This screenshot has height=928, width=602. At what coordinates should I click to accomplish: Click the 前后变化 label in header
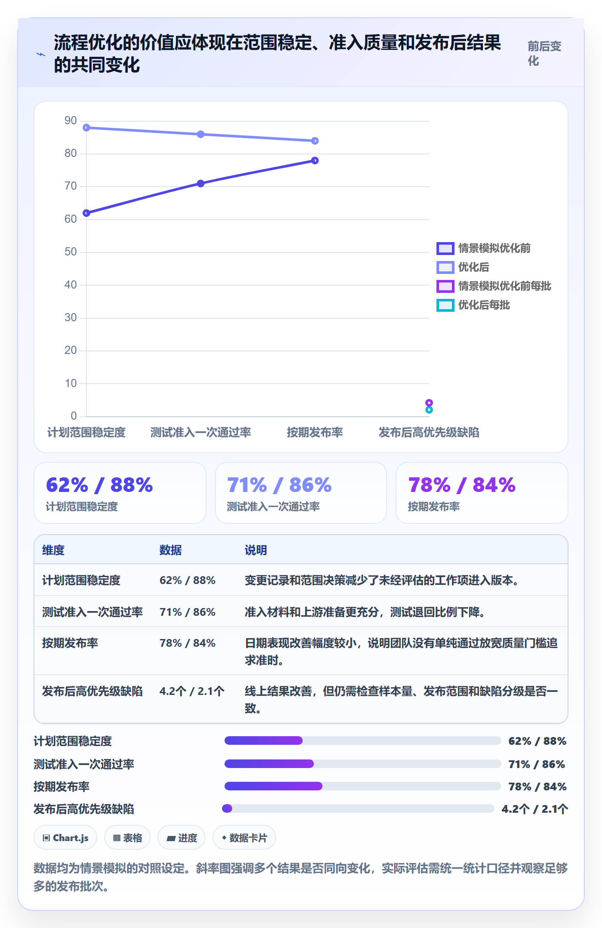click(x=544, y=53)
